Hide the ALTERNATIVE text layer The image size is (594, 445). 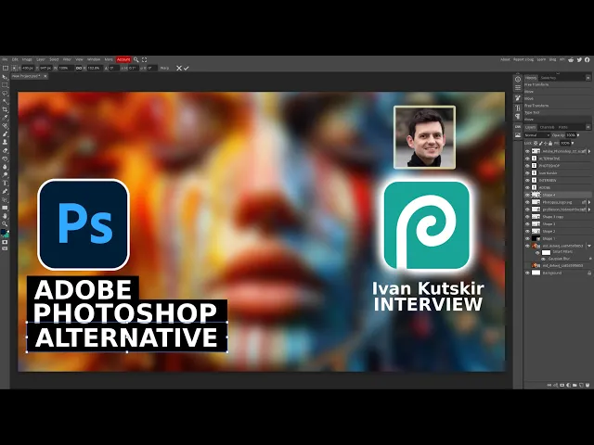point(527,159)
